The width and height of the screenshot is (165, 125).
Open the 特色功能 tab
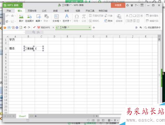pyautogui.click(x=103, y=11)
